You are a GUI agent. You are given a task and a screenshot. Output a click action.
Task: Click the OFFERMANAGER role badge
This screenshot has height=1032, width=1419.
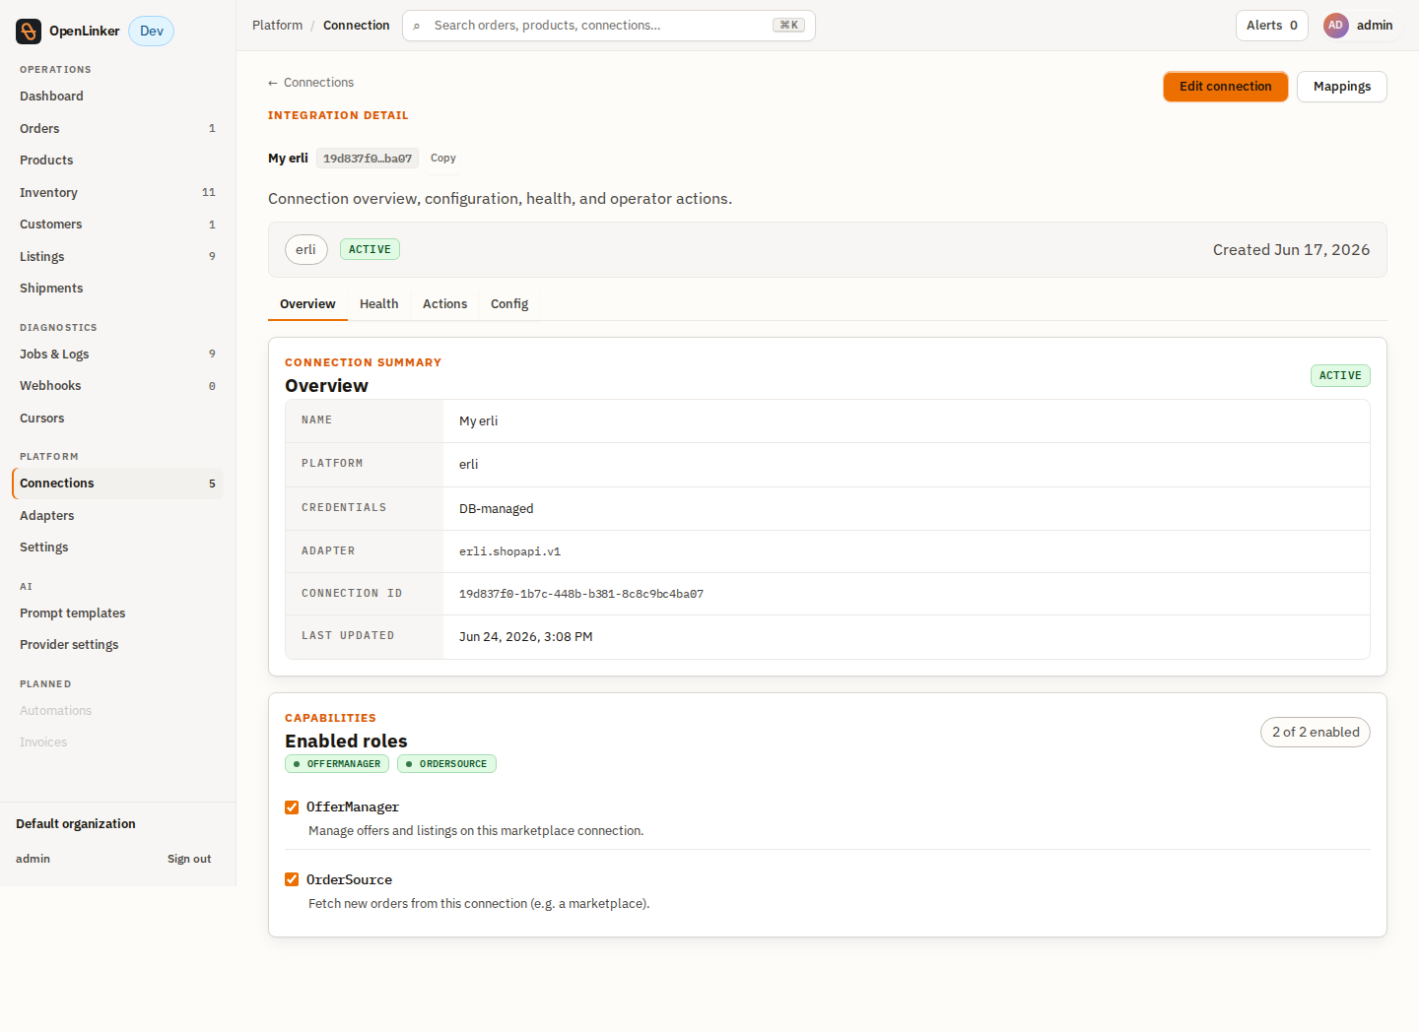tap(337, 764)
